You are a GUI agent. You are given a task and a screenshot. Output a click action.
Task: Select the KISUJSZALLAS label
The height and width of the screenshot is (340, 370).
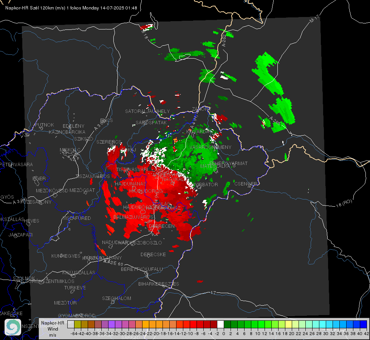(79, 272)
